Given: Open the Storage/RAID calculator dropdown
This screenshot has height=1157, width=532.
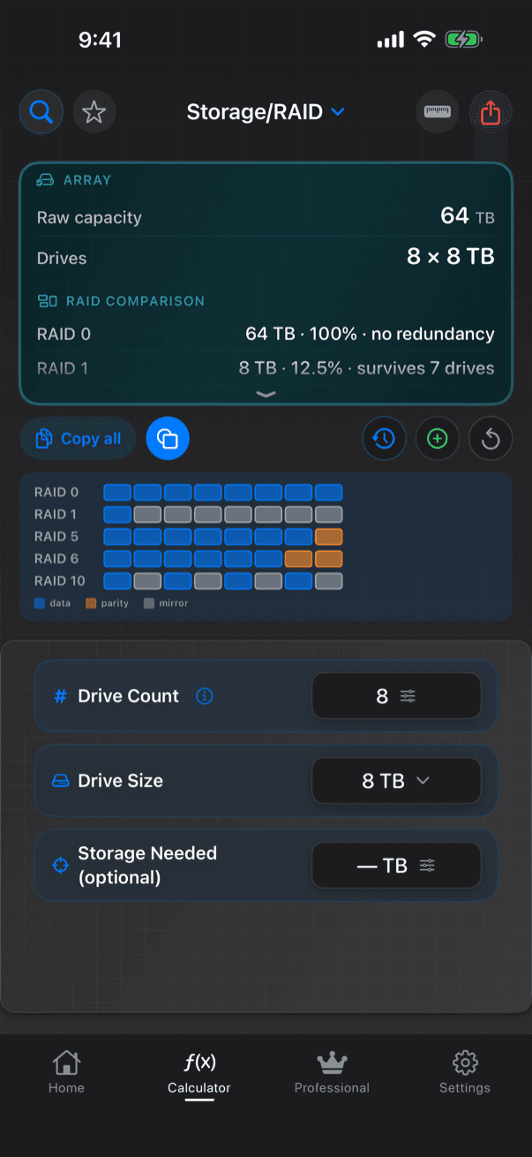Looking at the screenshot, I should pos(266,112).
